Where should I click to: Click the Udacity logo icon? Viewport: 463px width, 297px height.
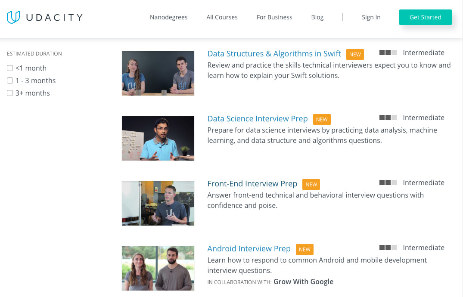(x=13, y=17)
